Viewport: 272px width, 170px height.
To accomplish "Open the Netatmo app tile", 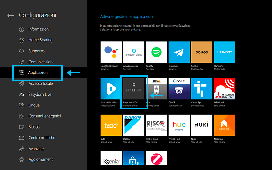I will tap(224, 125).
